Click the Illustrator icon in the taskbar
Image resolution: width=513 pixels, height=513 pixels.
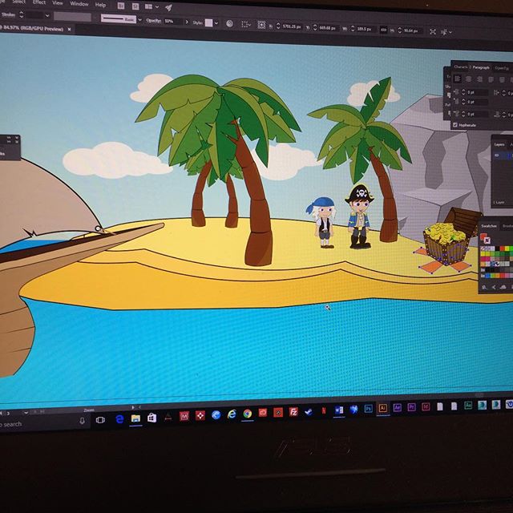coord(382,408)
